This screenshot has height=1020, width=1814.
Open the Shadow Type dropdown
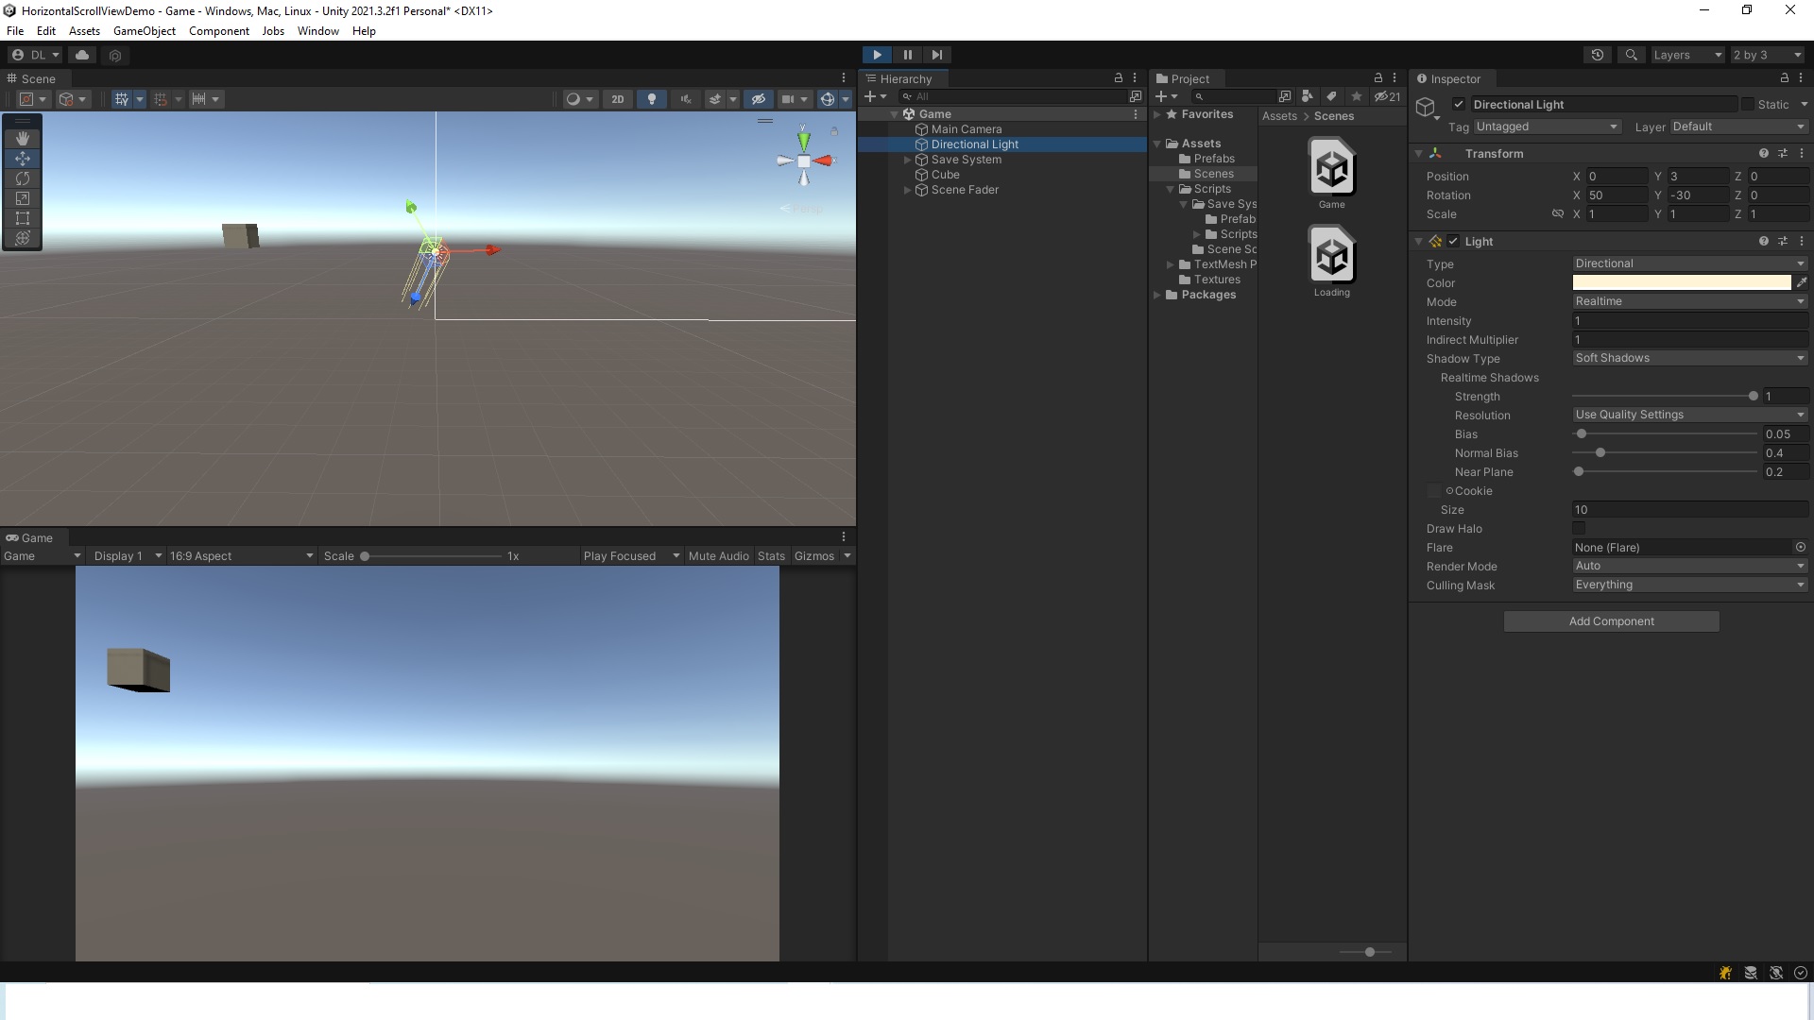(x=1689, y=358)
